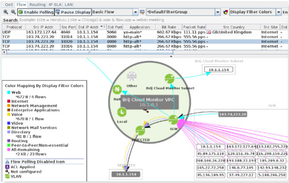Viewport: 289px width, 183px height.
Task: Click the IGW node icon
Action: click(173, 120)
